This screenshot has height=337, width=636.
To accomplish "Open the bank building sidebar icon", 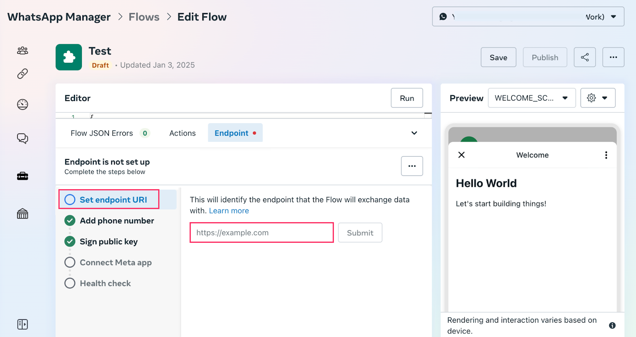I will 23,214.
